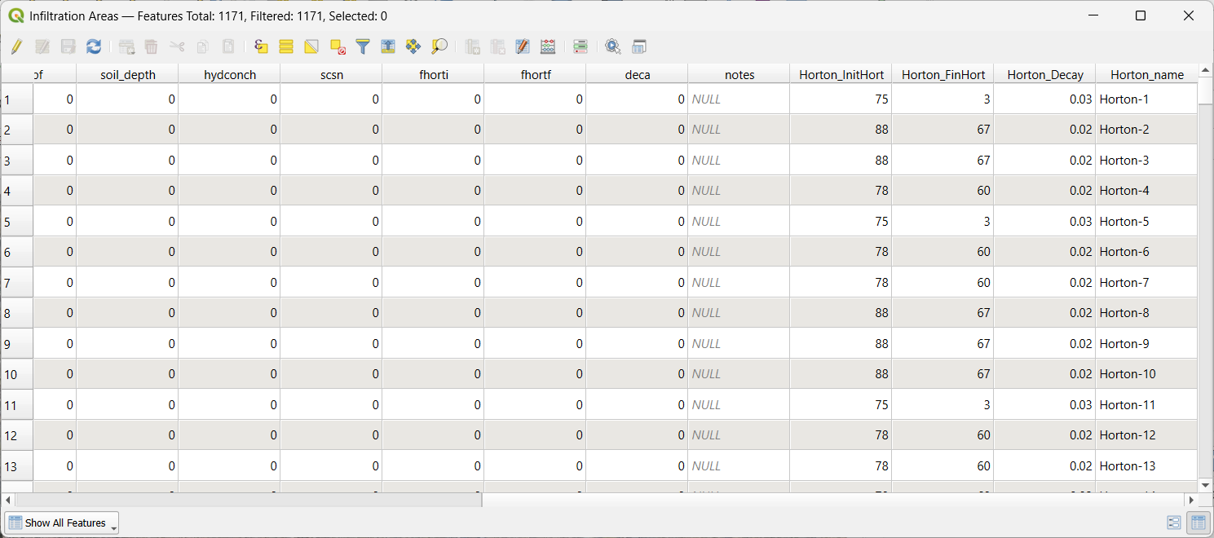Select row 6 by its row header
This screenshot has width=1214, height=538.
(x=16, y=252)
